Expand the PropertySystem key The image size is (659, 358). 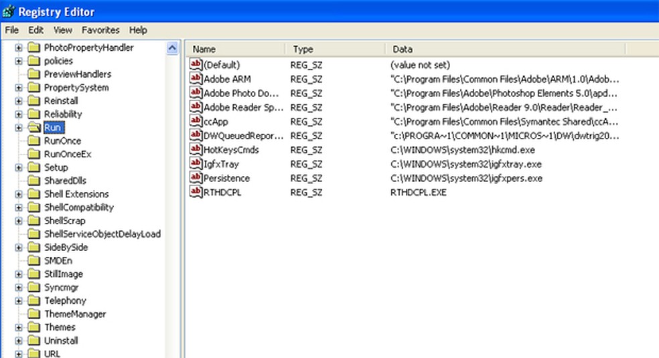click(x=19, y=88)
